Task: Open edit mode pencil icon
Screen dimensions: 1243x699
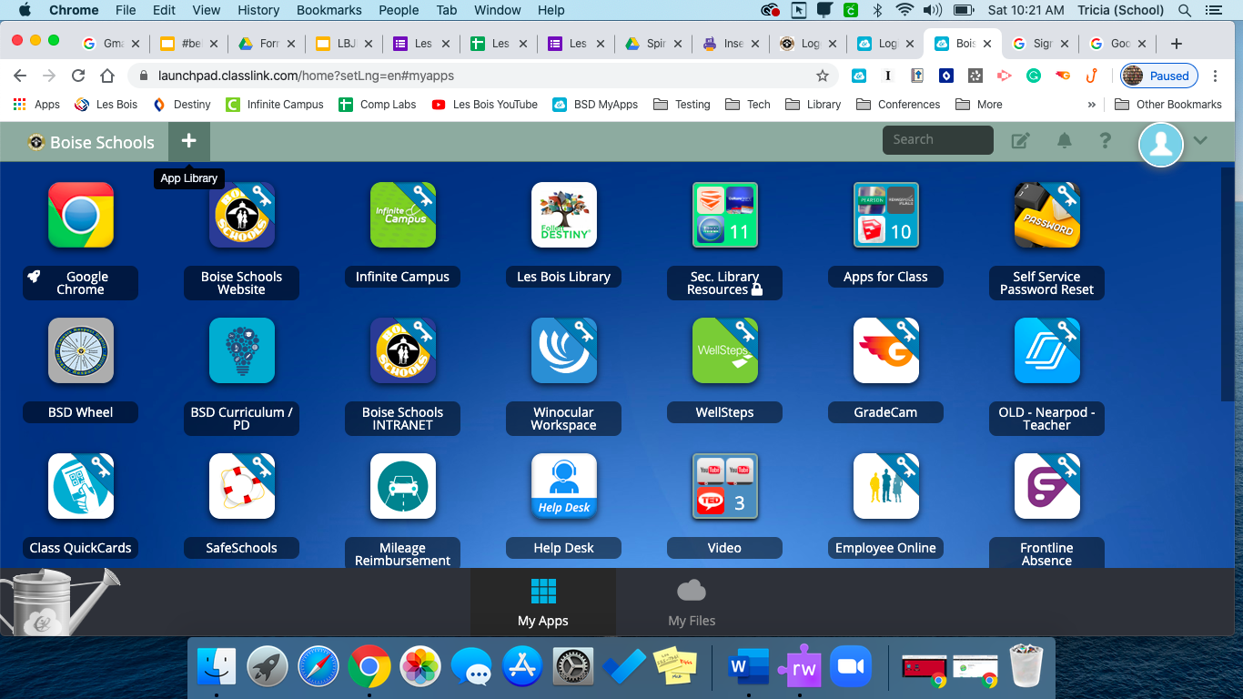Action: coord(1021,140)
